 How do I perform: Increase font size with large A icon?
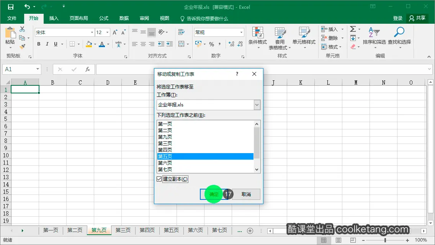pyautogui.click(x=115, y=33)
